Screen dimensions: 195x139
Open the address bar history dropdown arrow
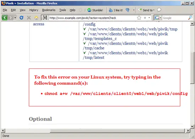click(x=149, y=18)
